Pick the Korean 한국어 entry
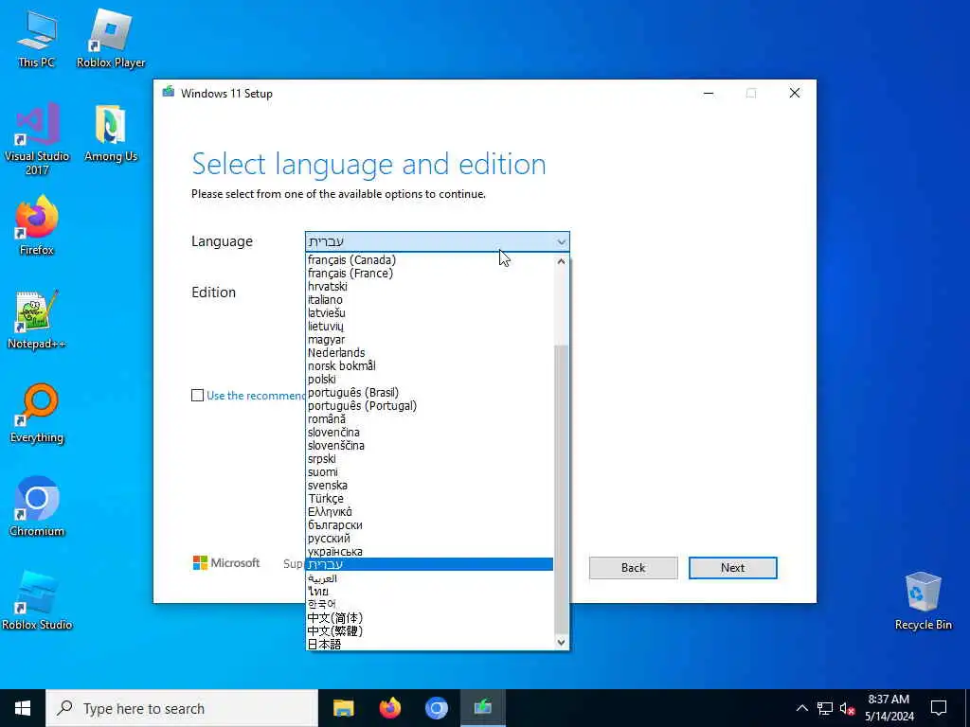 point(429,604)
